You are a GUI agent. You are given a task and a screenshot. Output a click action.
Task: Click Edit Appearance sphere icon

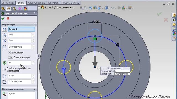pos(119,8)
